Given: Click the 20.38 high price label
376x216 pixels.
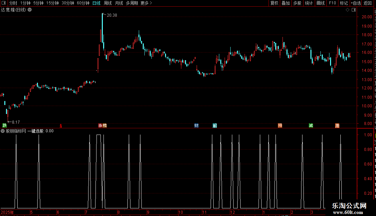Looking at the screenshot, I should click(x=112, y=15).
